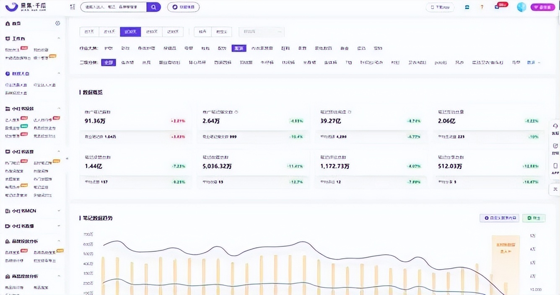Focus the header search input field
This screenshot has height=295, width=560.
tap(113, 7)
